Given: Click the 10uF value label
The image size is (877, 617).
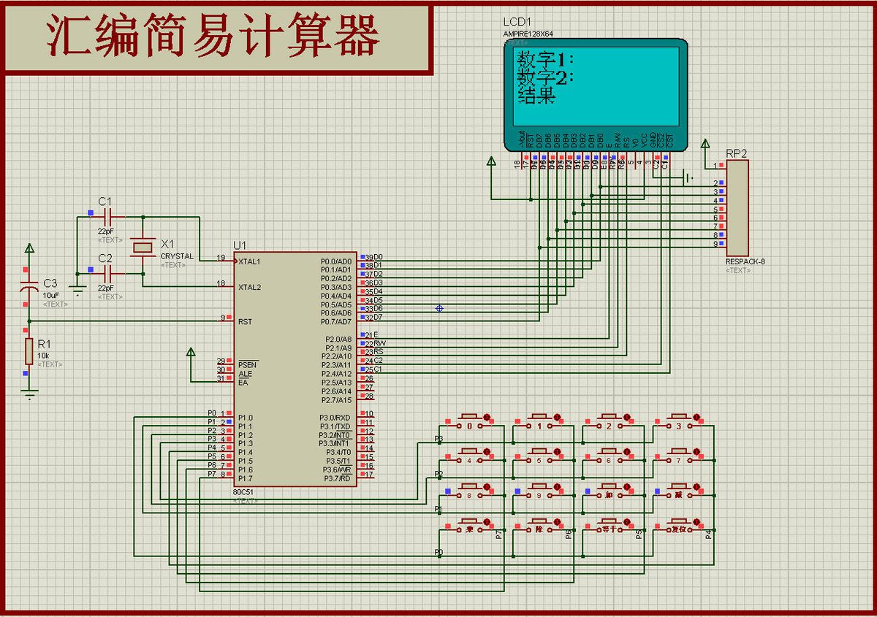Looking at the screenshot, I should (x=50, y=294).
